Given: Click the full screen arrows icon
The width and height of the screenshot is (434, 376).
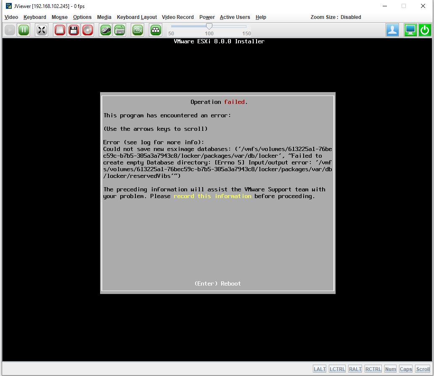Looking at the screenshot, I should coord(42,30).
